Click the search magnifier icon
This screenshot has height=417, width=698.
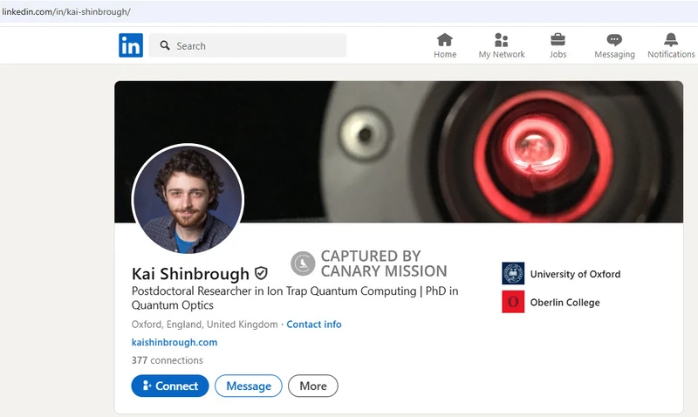(165, 45)
